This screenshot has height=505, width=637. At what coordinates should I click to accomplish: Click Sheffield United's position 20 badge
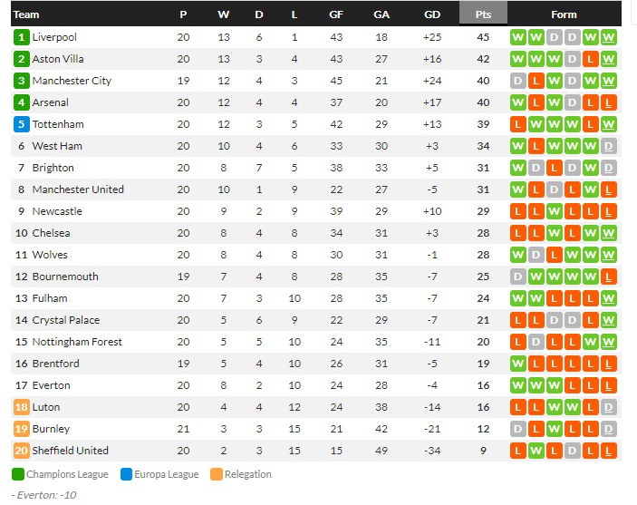(x=22, y=451)
